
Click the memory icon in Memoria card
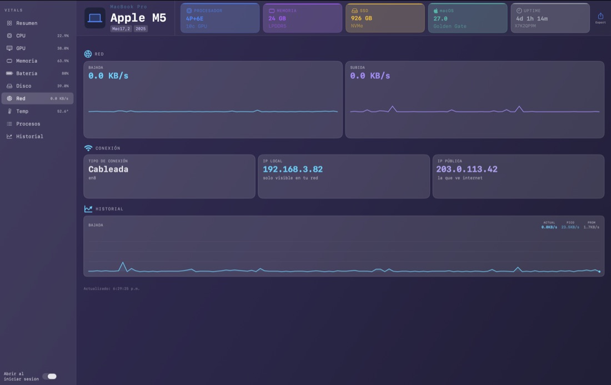click(x=272, y=11)
